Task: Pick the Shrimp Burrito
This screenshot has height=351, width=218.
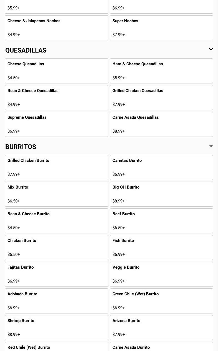Action: (57, 328)
